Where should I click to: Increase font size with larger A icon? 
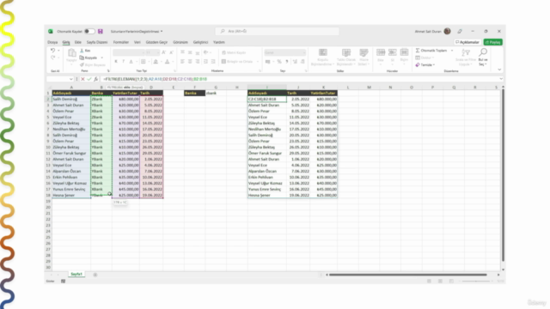(164, 52)
